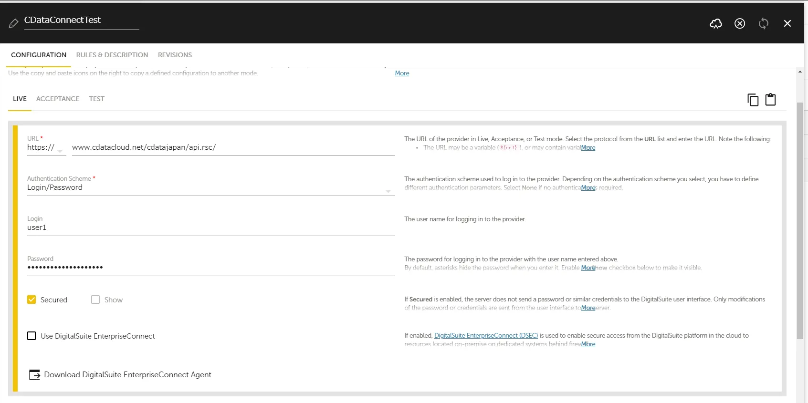Click the Download EnterpriseConnect Agent icon
The width and height of the screenshot is (808, 403).
point(35,375)
